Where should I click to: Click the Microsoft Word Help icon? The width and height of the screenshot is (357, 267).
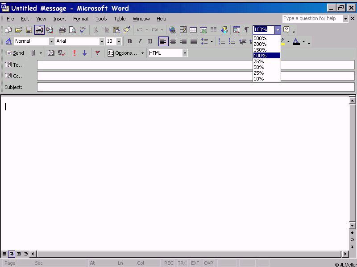pos(286,30)
